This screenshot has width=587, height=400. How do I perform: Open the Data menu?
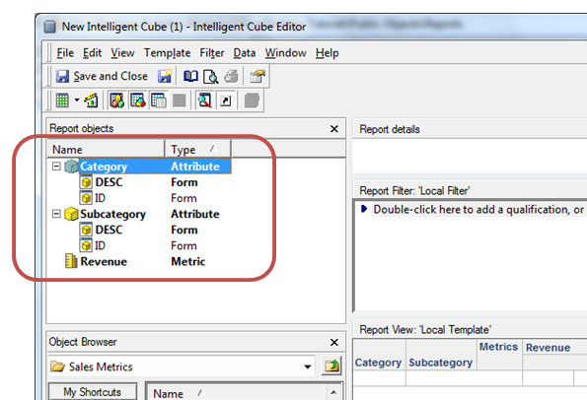pyautogui.click(x=245, y=53)
